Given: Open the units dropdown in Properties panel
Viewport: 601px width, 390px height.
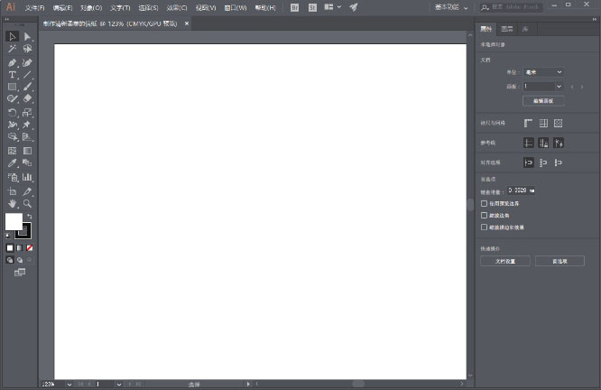Looking at the screenshot, I should (x=544, y=72).
